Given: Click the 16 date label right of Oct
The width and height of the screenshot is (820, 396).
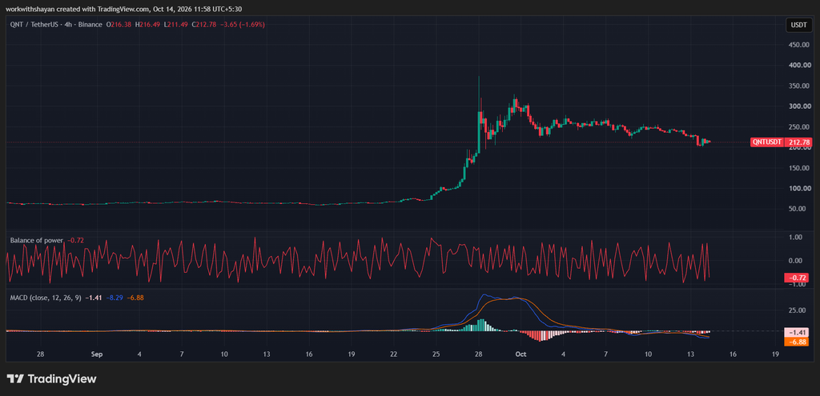Looking at the screenshot, I should point(733,354).
